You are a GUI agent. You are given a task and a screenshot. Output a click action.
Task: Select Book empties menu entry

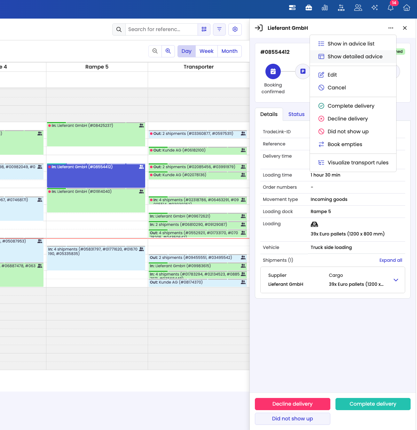[x=353, y=145]
